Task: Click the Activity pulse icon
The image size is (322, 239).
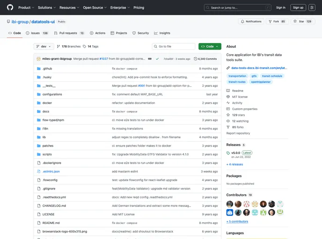Action: pyautogui.click(x=228, y=103)
